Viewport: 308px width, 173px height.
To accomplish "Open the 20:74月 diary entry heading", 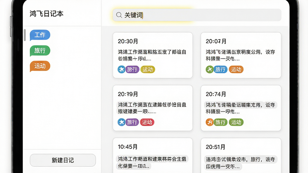I will [216, 94].
